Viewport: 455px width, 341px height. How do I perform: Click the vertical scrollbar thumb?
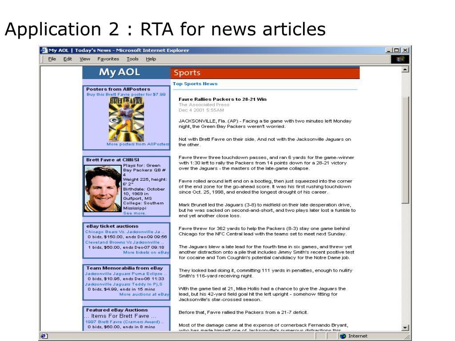click(x=405, y=150)
